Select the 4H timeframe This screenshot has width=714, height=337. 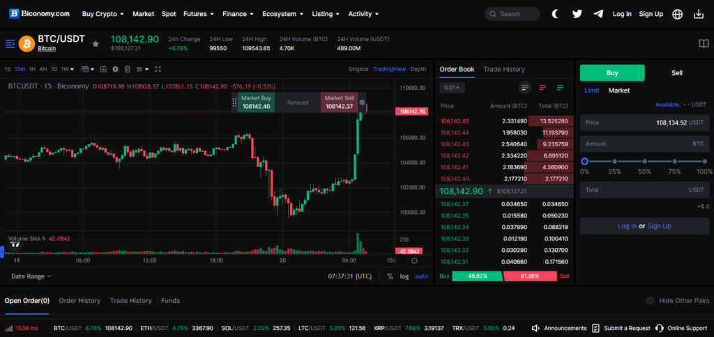point(43,69)
